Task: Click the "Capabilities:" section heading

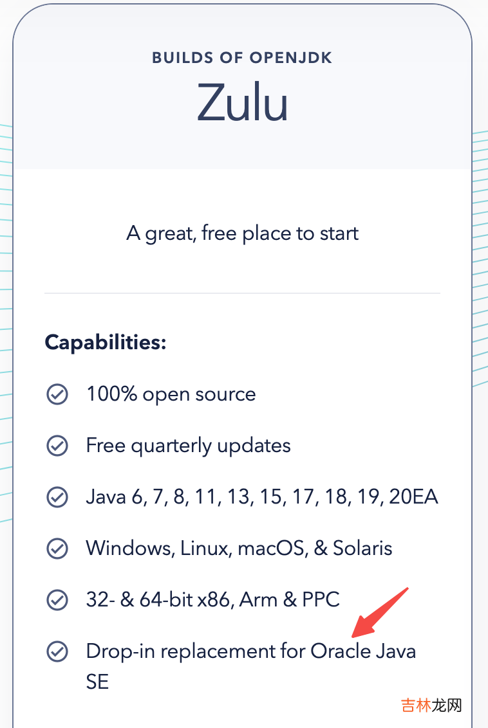Action: tap(106, 342)
